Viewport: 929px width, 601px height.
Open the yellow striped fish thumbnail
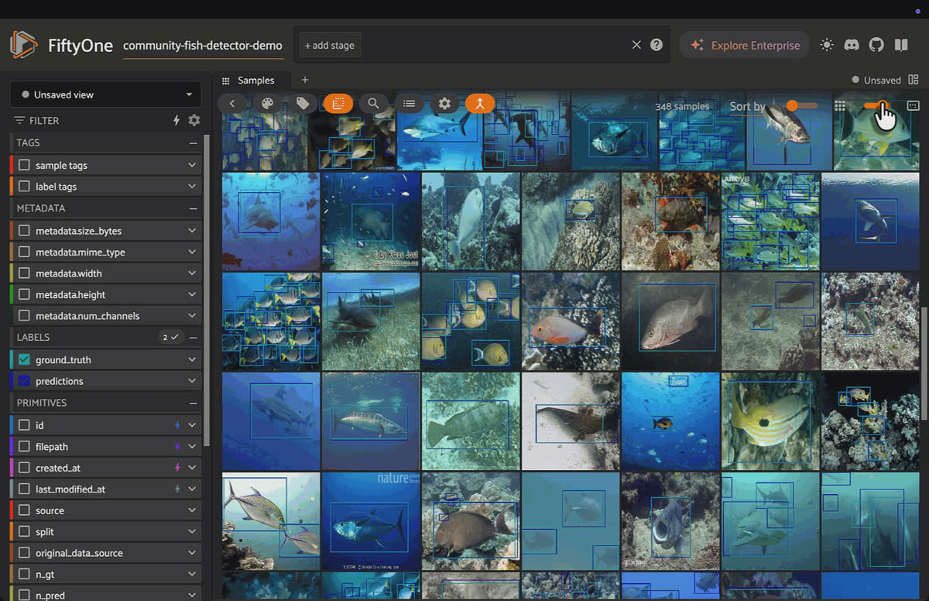point(770,421)
